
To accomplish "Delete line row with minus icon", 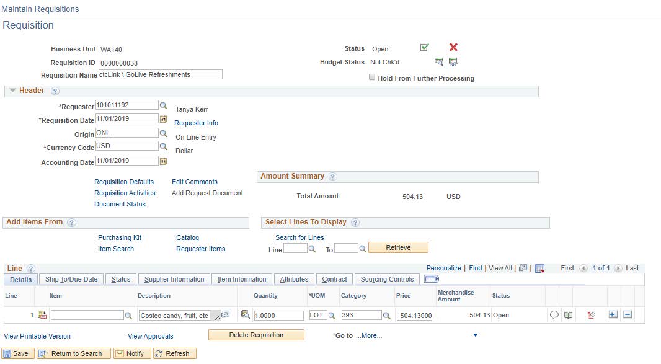I will coord(628,315).
